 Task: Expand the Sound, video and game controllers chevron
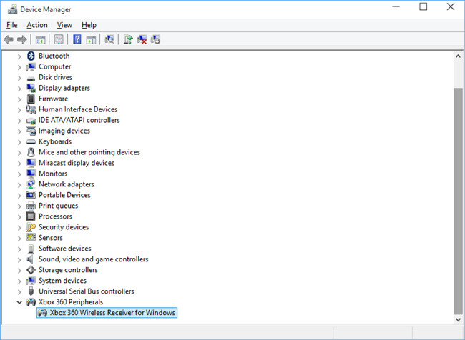point(19,259)
